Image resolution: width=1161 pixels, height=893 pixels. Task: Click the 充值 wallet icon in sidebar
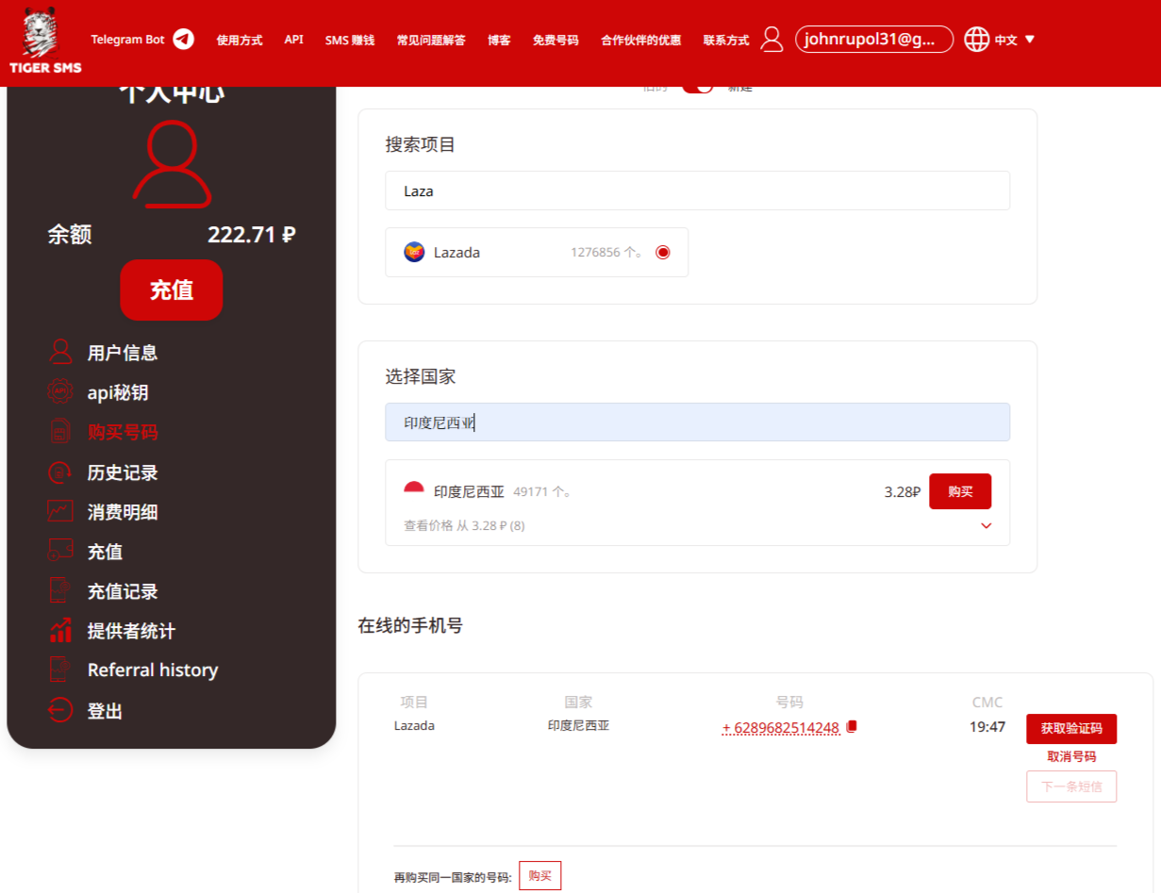coord(60,552)
